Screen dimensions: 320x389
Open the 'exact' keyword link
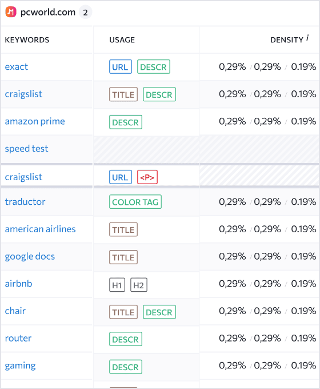point(17,67)
